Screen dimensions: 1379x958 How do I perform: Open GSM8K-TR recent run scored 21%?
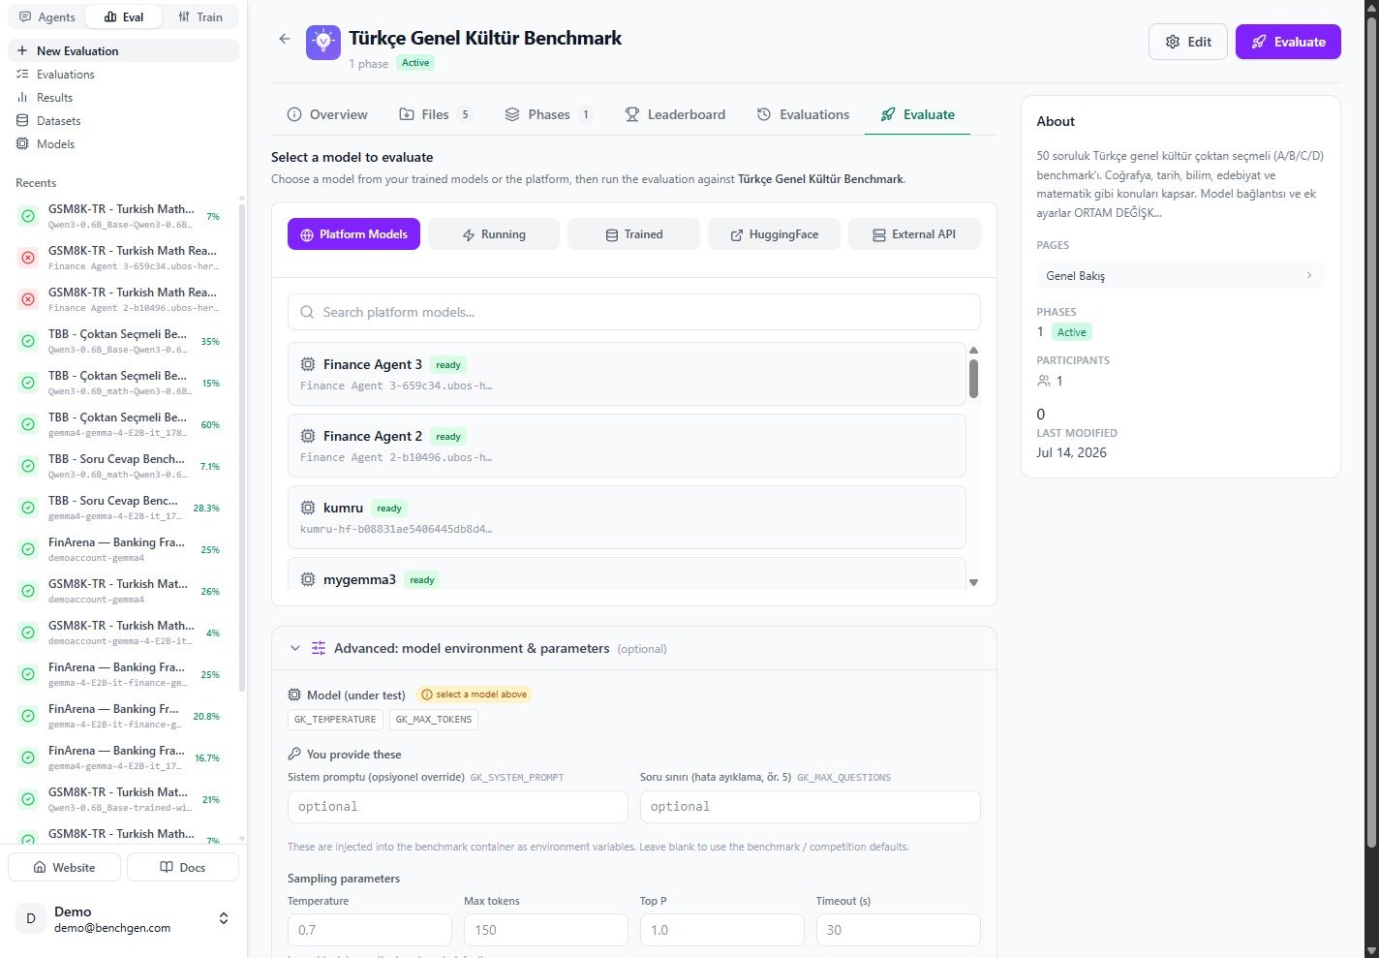click(x=122, y=799)
